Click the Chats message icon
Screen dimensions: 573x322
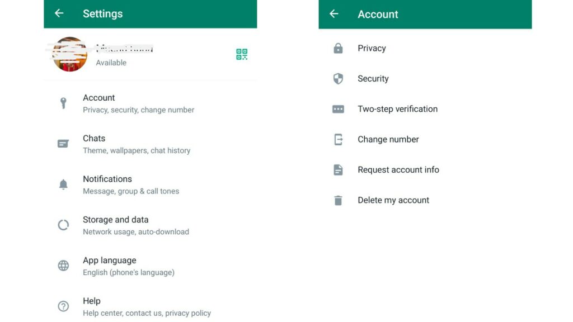click(63, 144)
